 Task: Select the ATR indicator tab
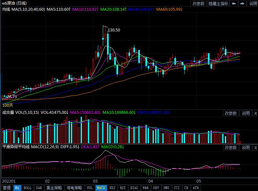196,188
